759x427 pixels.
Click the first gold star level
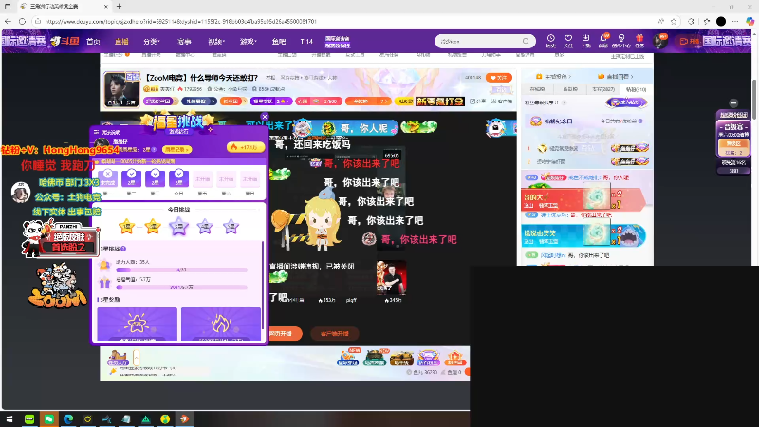(x=126, y=226)
